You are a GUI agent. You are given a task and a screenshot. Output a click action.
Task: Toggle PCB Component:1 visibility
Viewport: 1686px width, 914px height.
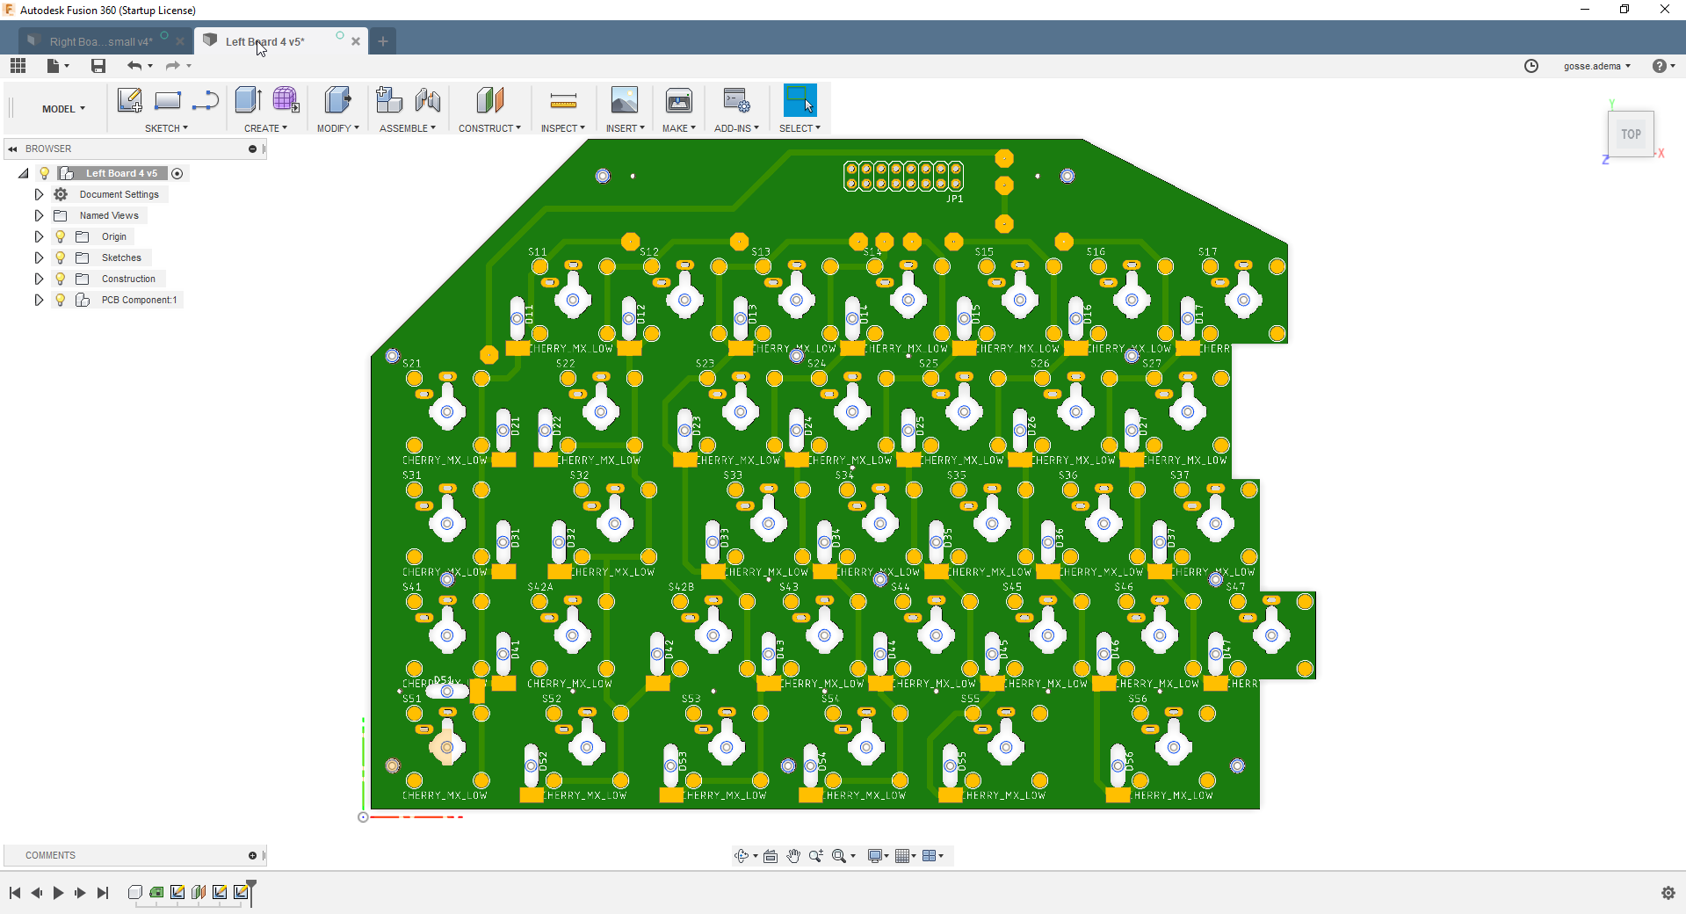coord(59,300)
